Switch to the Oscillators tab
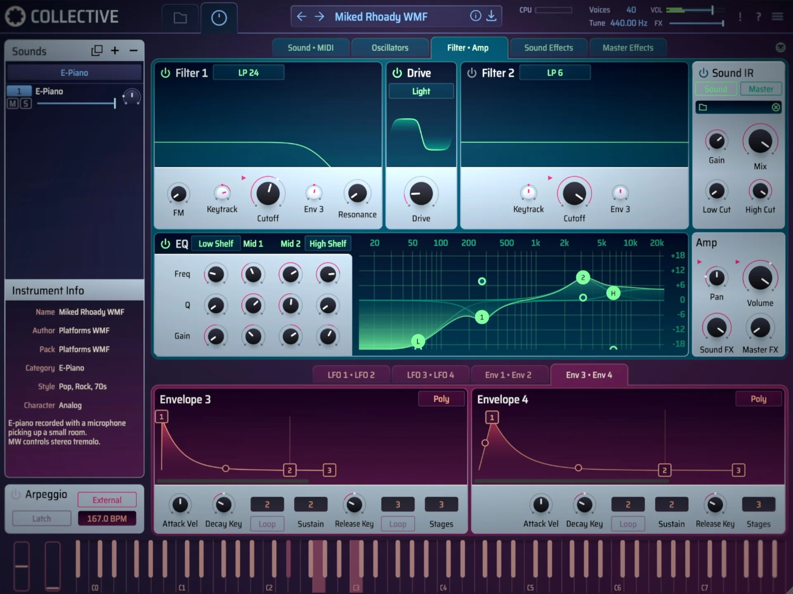Viewport: 793px width, 594px height. coord(390,47)
